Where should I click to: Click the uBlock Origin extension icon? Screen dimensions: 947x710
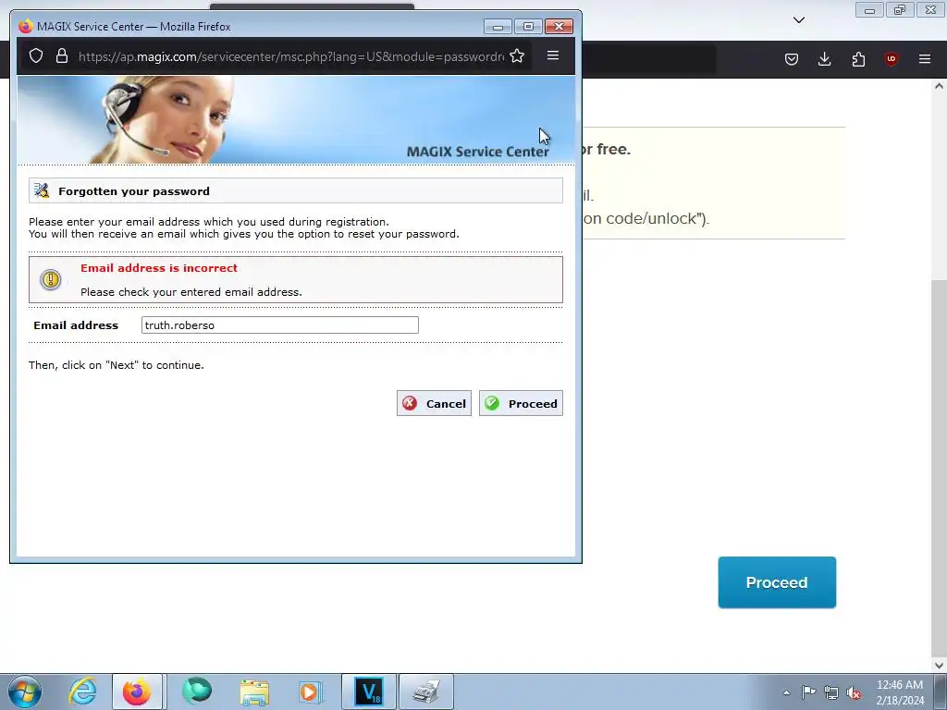click(891, 58)
